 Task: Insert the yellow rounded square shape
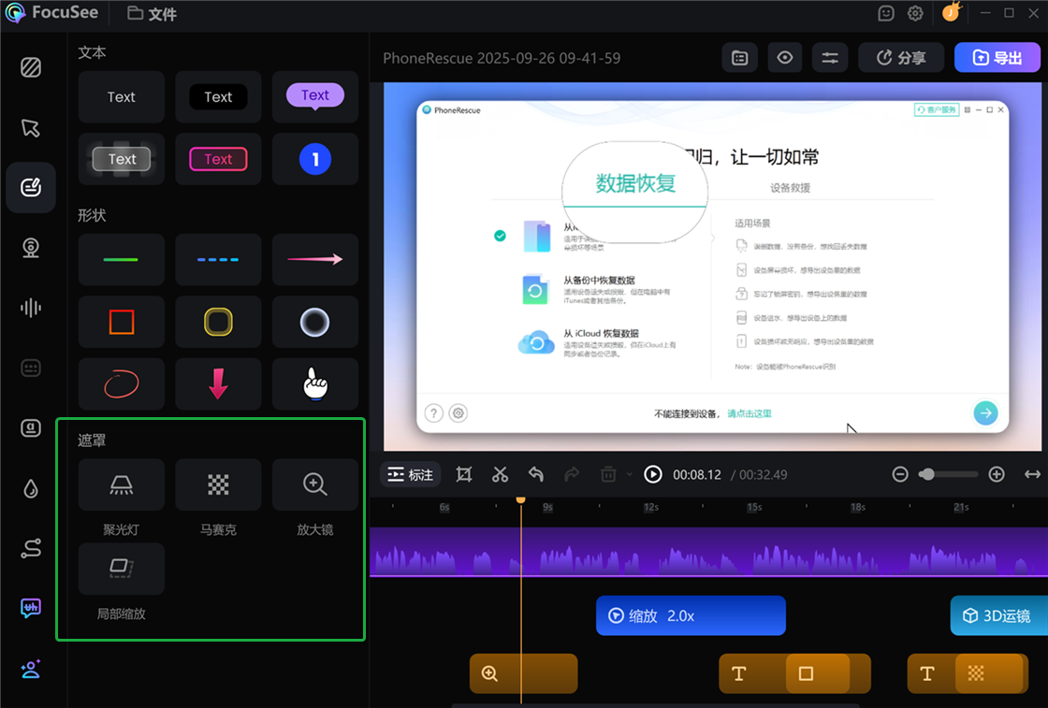(x=218, y=322)
